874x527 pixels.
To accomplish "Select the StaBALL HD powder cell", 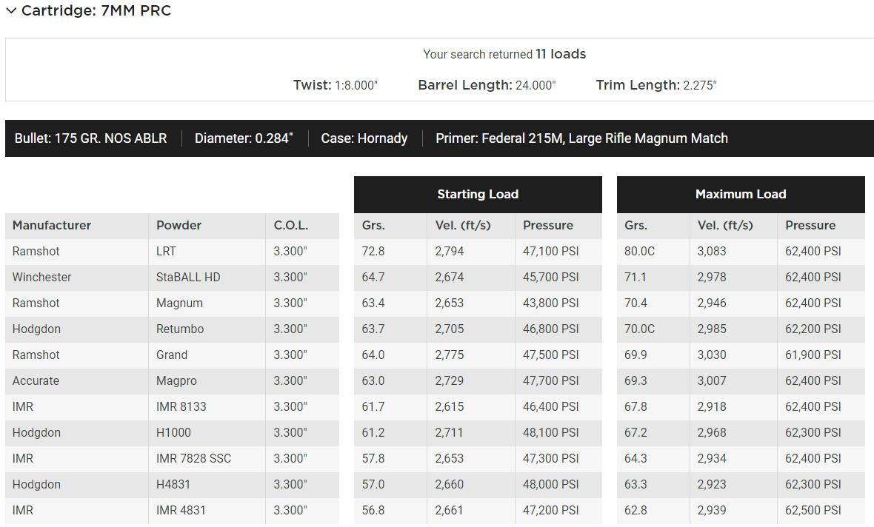I will [x=207, y=278].
